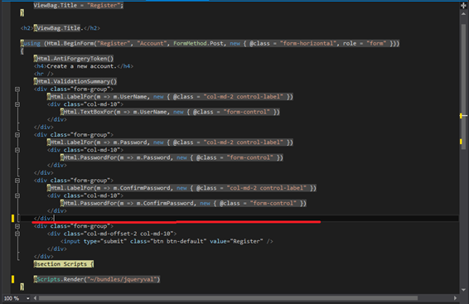Collapse the col-md-10 div wrapping PasswordFor m.Password
Screen dimensions: 469x304
[x=17, y=150]
